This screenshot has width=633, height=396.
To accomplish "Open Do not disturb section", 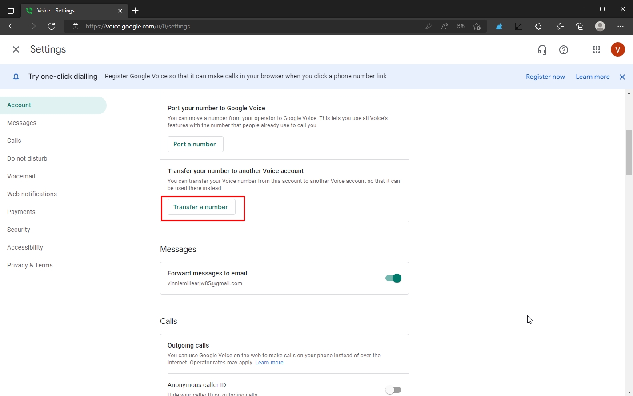I will 27,158.
